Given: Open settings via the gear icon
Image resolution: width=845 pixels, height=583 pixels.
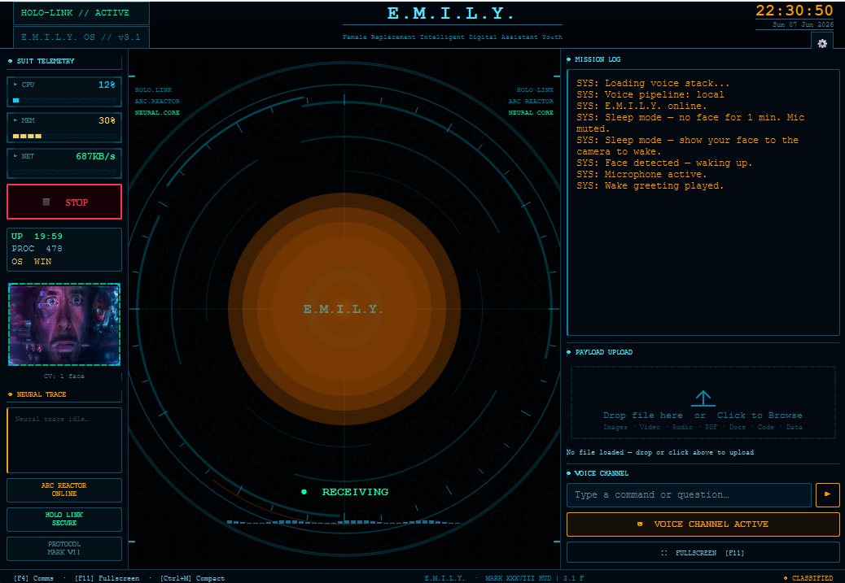Looking at the screenshot, I should click(822, 44).
